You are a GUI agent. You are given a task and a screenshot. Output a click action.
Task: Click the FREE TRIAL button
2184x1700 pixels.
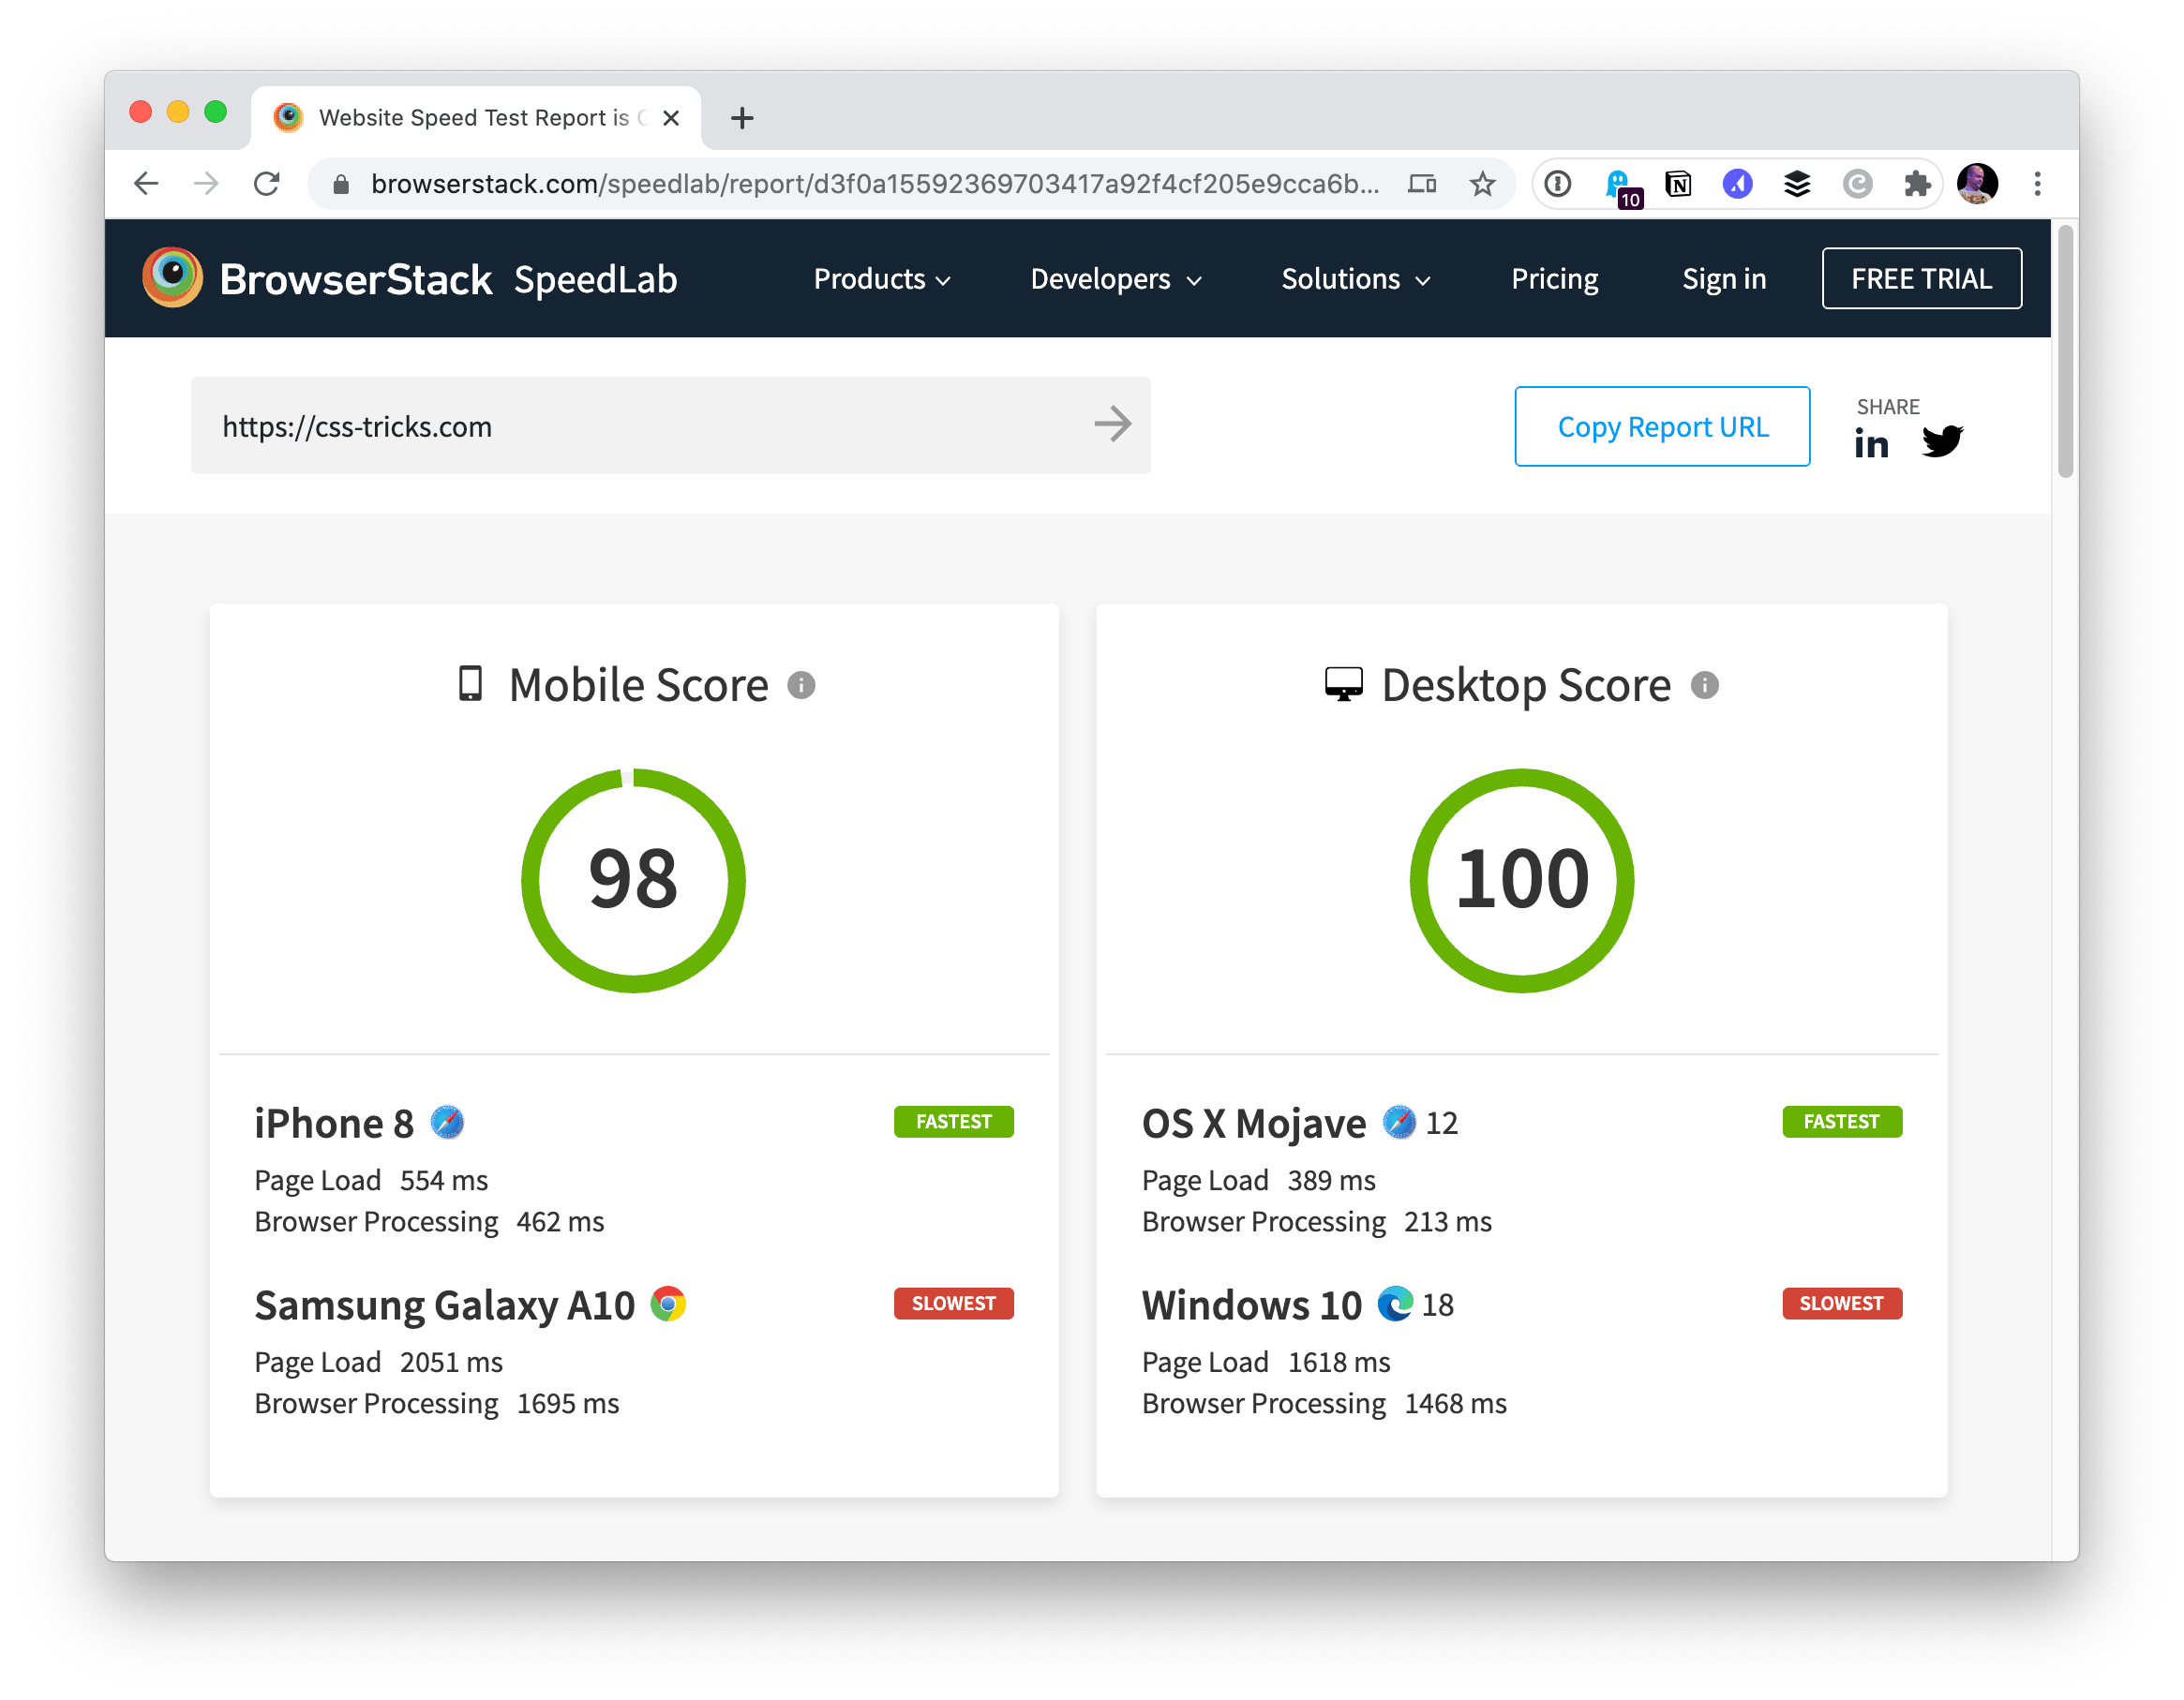click(x=1921, y=279)
